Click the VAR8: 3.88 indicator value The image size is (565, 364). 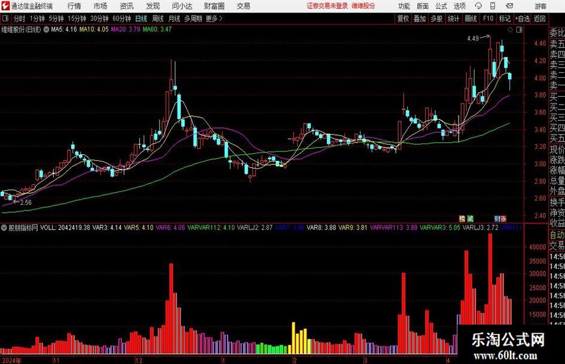(x=322, y=227)
